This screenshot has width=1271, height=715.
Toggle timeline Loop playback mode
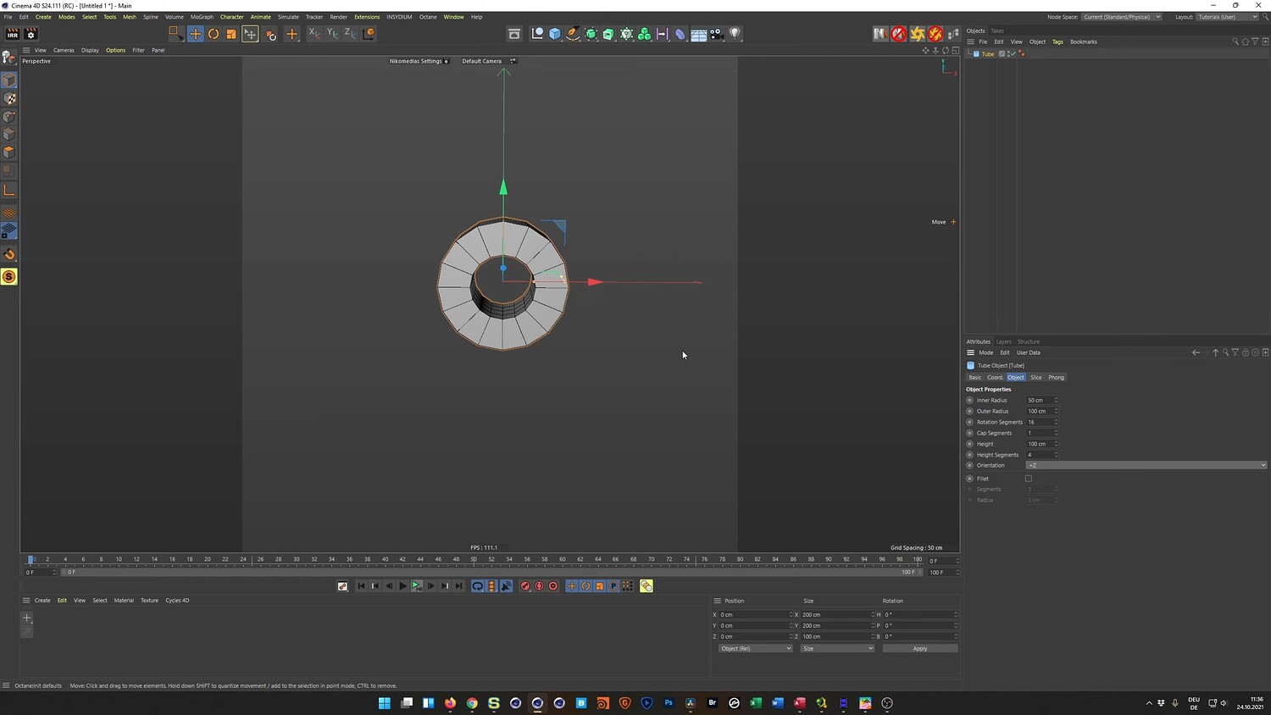click(478, 586)
